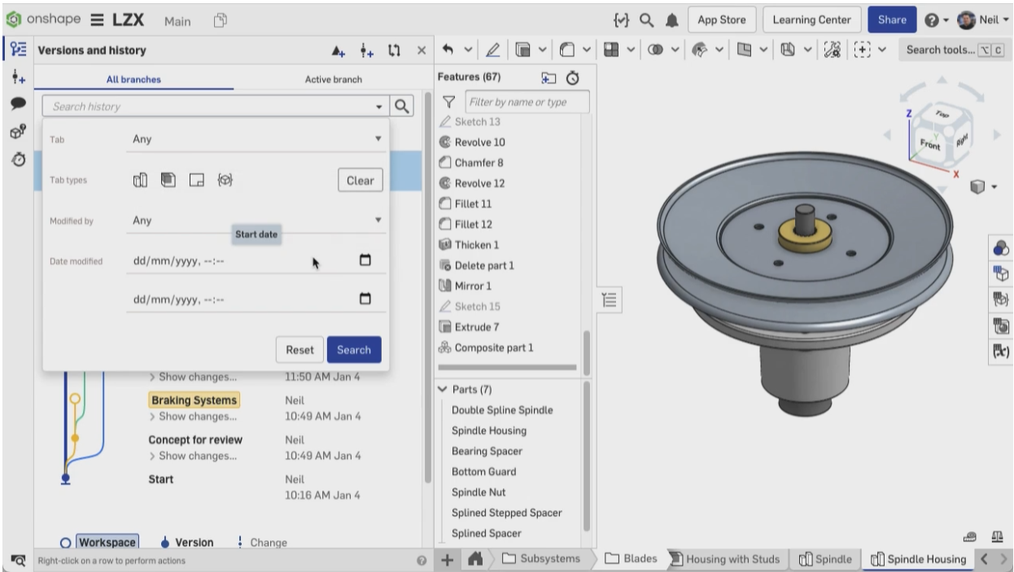Toggle the braces-cube tab type filter
This screenshot has height=572, width=1014.
coord(225,180)
